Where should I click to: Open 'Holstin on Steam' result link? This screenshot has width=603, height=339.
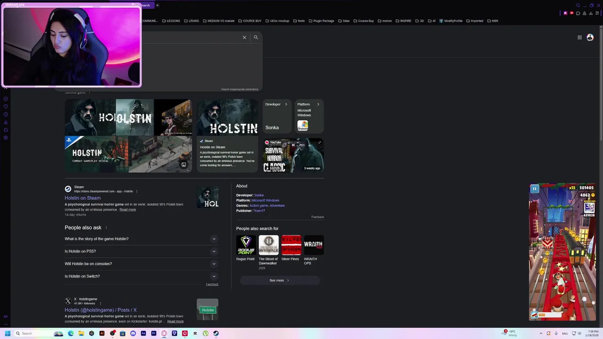pyautogui.click(x=82, y=198)
